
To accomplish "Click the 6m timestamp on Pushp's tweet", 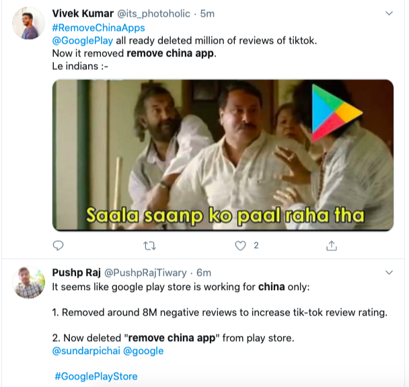I will (x=204, y=273).
